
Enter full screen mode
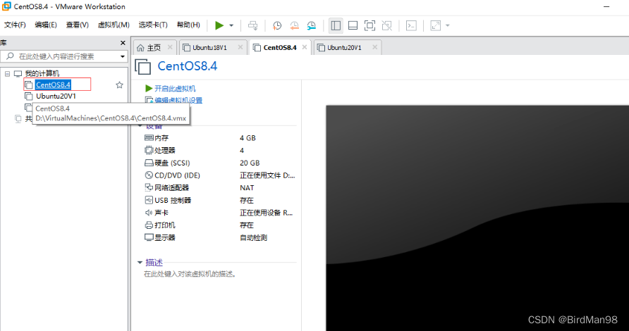click(x=370, y=25)
